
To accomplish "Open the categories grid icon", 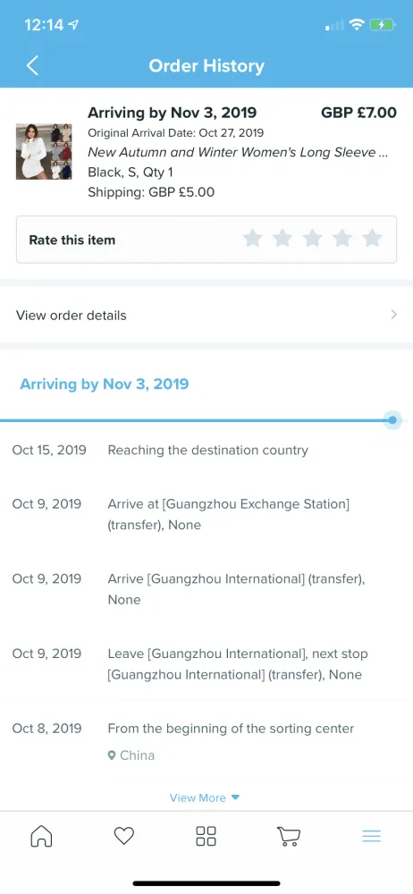I will 206,836.
